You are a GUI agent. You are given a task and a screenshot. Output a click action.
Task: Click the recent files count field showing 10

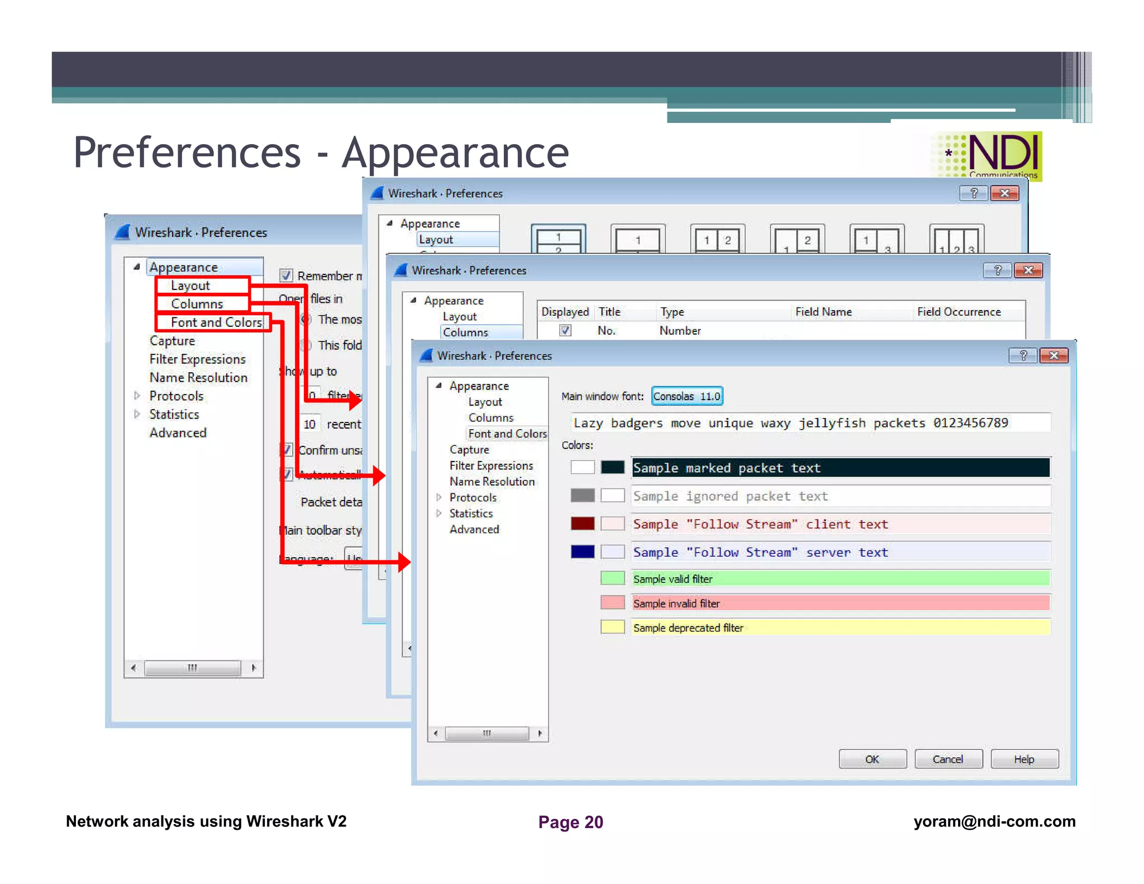click(x=309, y=424)
